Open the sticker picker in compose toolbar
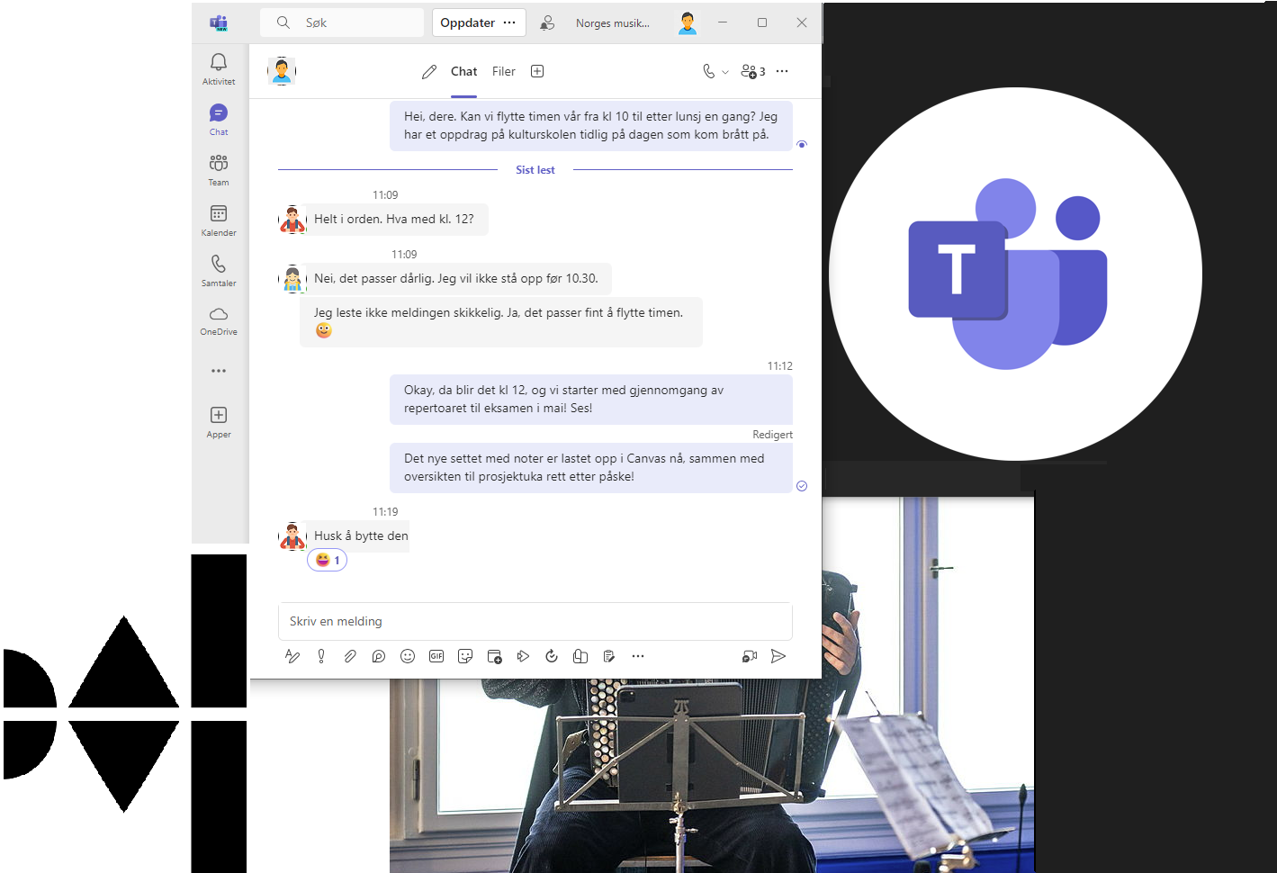Viewport: 1277px width, 873px height. coord(465,656)
